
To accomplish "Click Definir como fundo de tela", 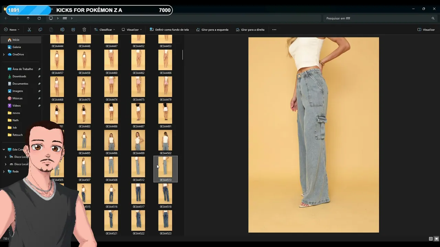I will pyautogui.click(x=169, y=30).
